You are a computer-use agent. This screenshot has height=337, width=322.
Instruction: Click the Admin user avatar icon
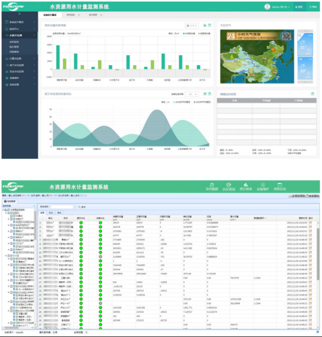point(267,7)
